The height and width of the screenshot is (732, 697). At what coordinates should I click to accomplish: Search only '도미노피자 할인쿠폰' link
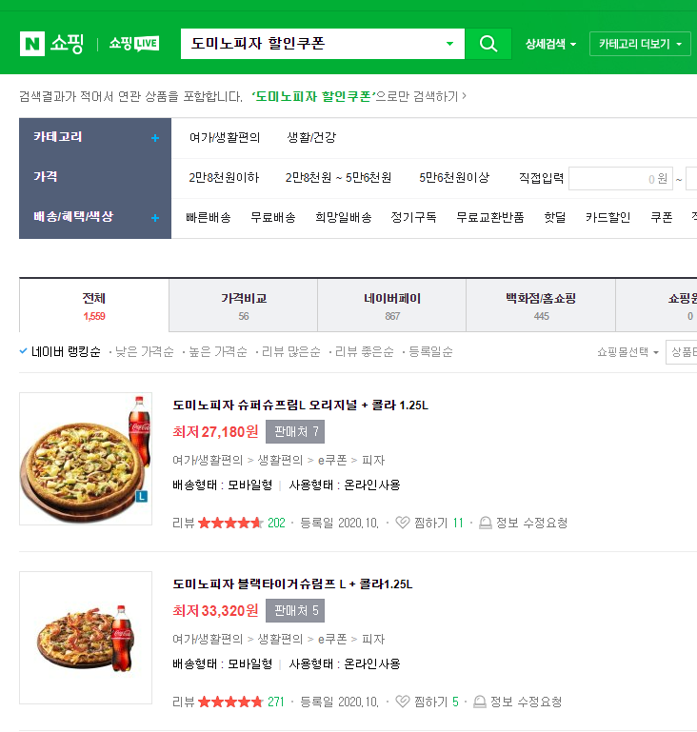point(359,97)
